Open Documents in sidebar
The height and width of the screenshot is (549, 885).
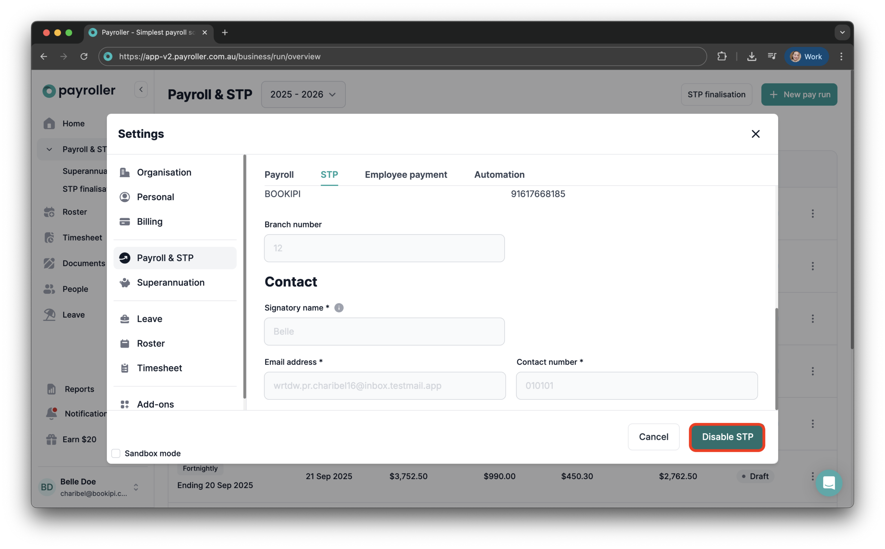tap(74, 264)
